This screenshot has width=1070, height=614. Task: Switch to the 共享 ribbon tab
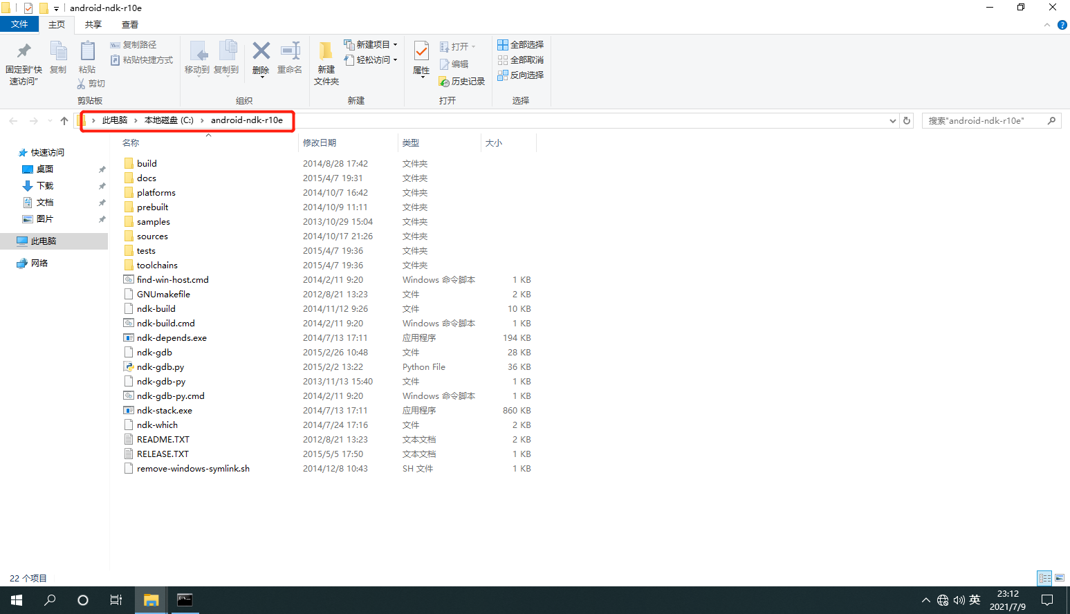(x=93, y=25)
